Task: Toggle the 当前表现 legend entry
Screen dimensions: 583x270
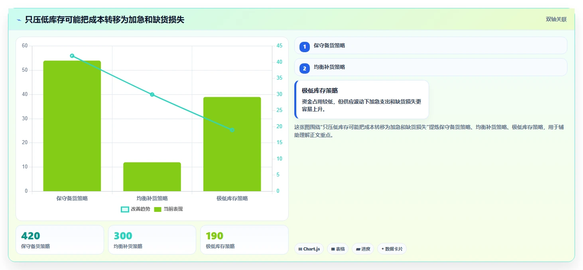Action: tap(168, 209)
